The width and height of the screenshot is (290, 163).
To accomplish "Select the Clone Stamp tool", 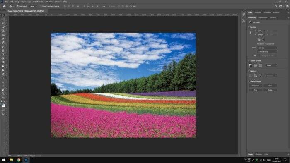I will [3, 50].
